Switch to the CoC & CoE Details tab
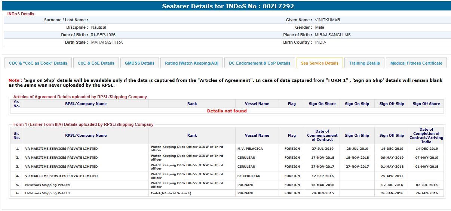The image size is (451, 211). [x=96, y=63]
